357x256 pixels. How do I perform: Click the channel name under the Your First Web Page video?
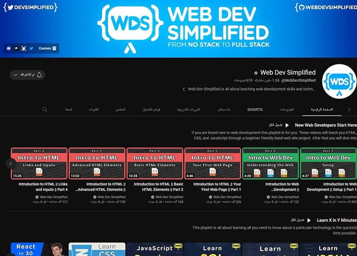pyautogui.click(x=227, y=197)
